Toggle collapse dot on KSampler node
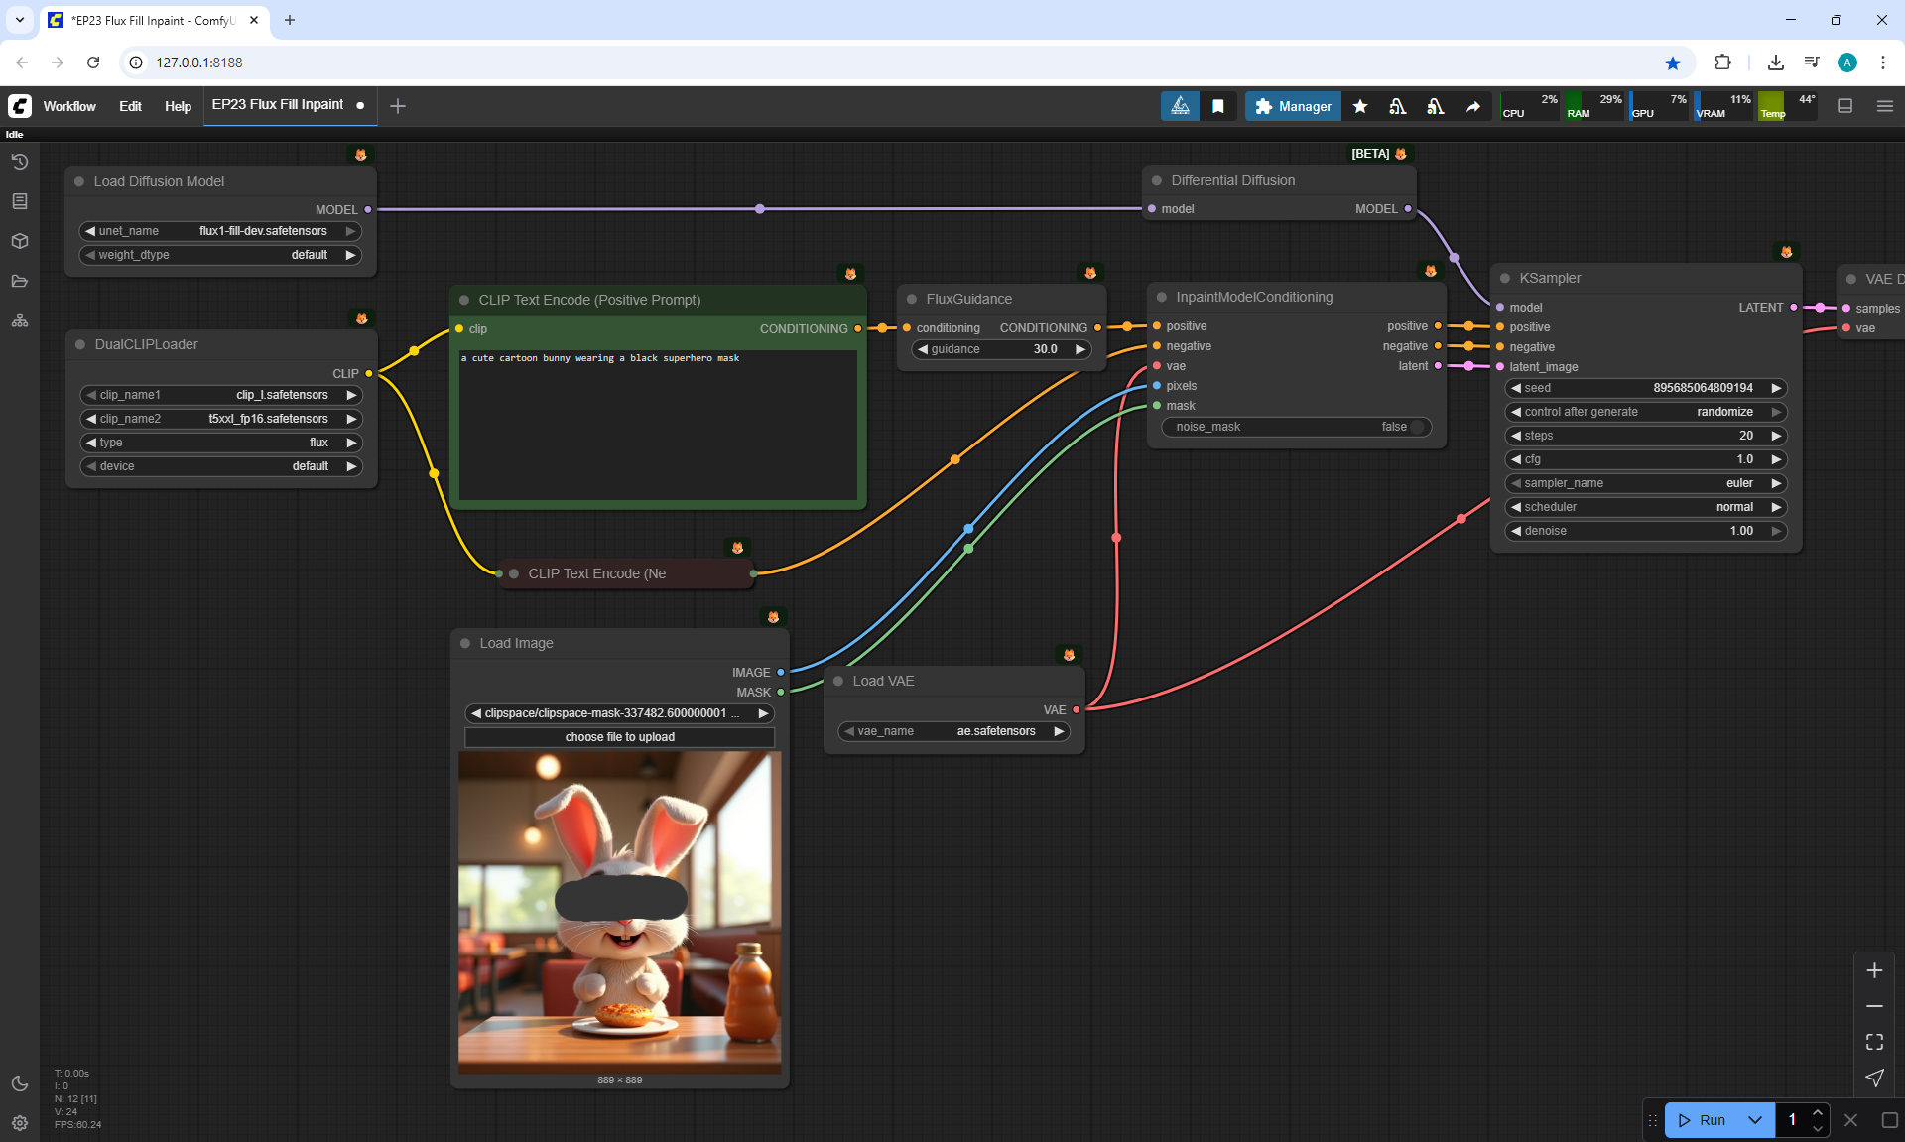Screen dimensions: 1905x1142 click(x=1505, y=279)
